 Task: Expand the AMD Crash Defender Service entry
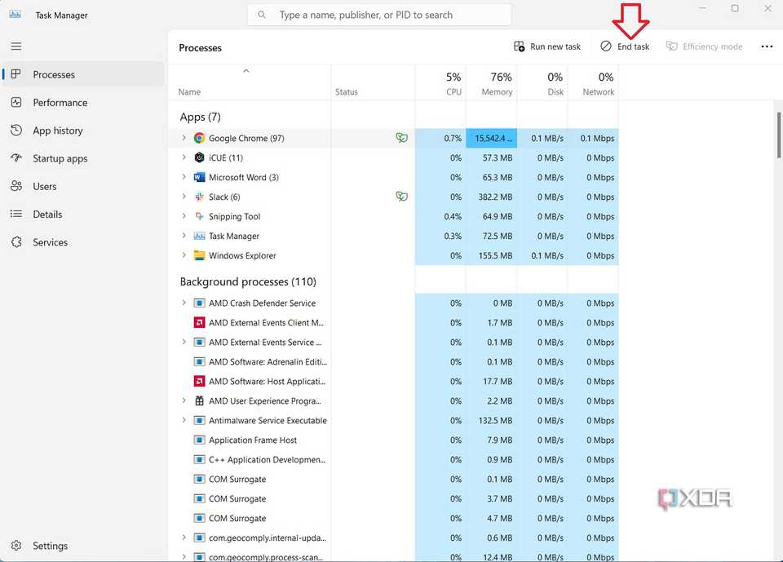click(x=183, y=303)
